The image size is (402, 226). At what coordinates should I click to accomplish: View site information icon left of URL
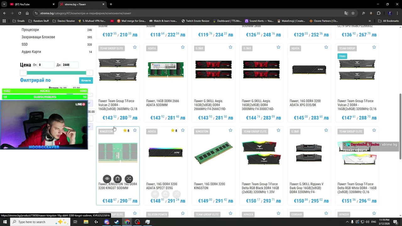tap(36, 13)
